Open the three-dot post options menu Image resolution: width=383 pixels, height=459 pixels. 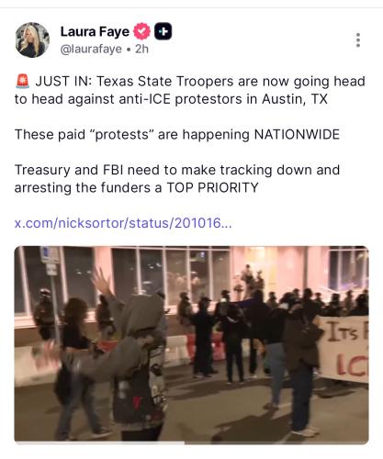(x=358, y=40)
